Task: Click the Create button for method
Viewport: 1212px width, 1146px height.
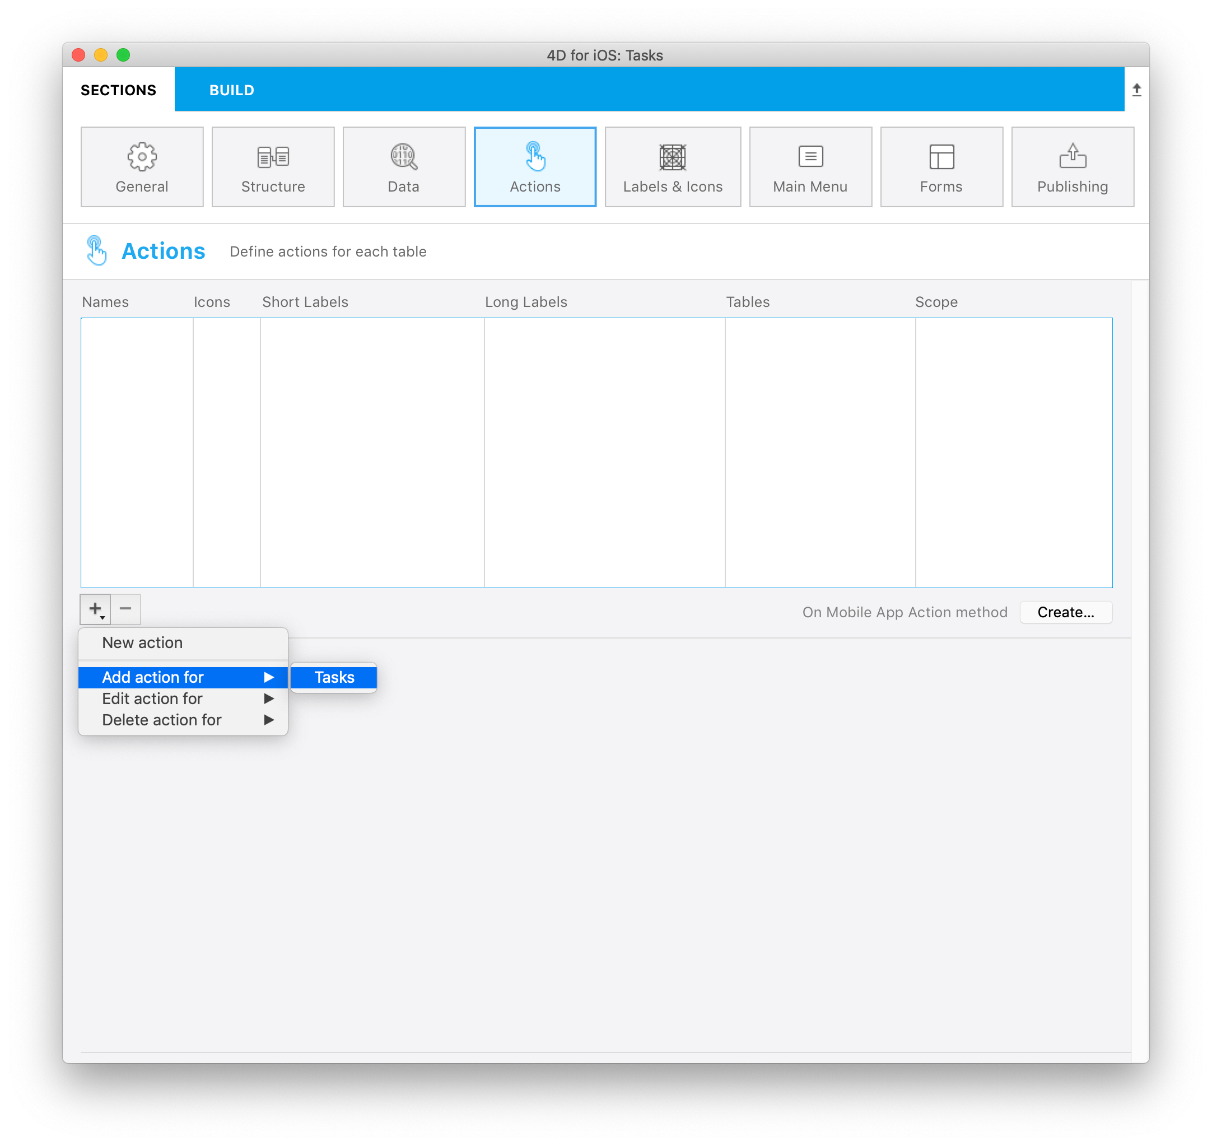Action: [x=1066, y=612]
